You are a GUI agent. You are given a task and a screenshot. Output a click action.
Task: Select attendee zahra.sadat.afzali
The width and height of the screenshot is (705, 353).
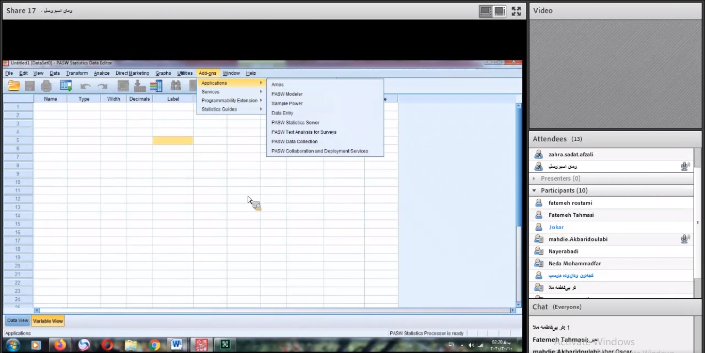click(612, 154)
